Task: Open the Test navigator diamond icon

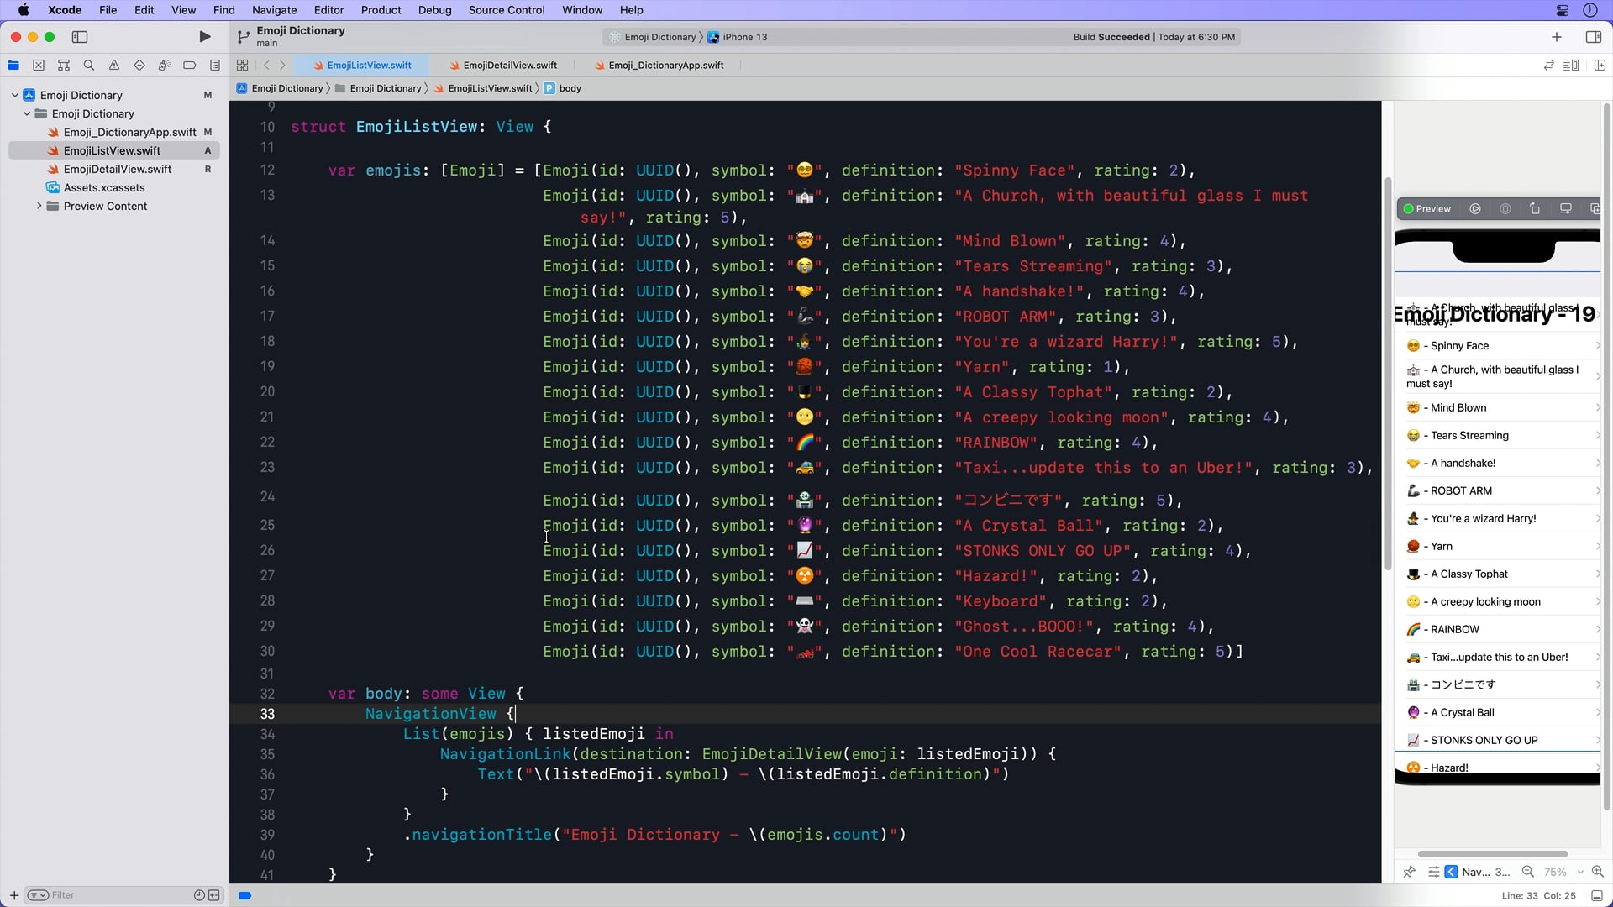Action: click(139, 66)
